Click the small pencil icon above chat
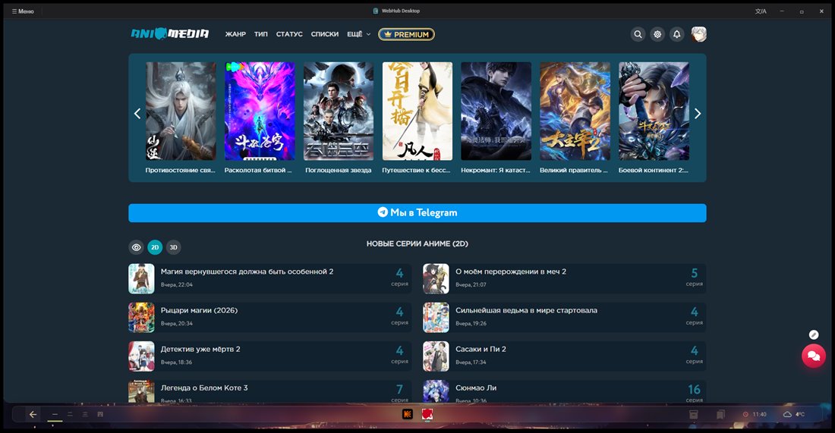This screenshot has height=433, width=835. tap(814, 334)
